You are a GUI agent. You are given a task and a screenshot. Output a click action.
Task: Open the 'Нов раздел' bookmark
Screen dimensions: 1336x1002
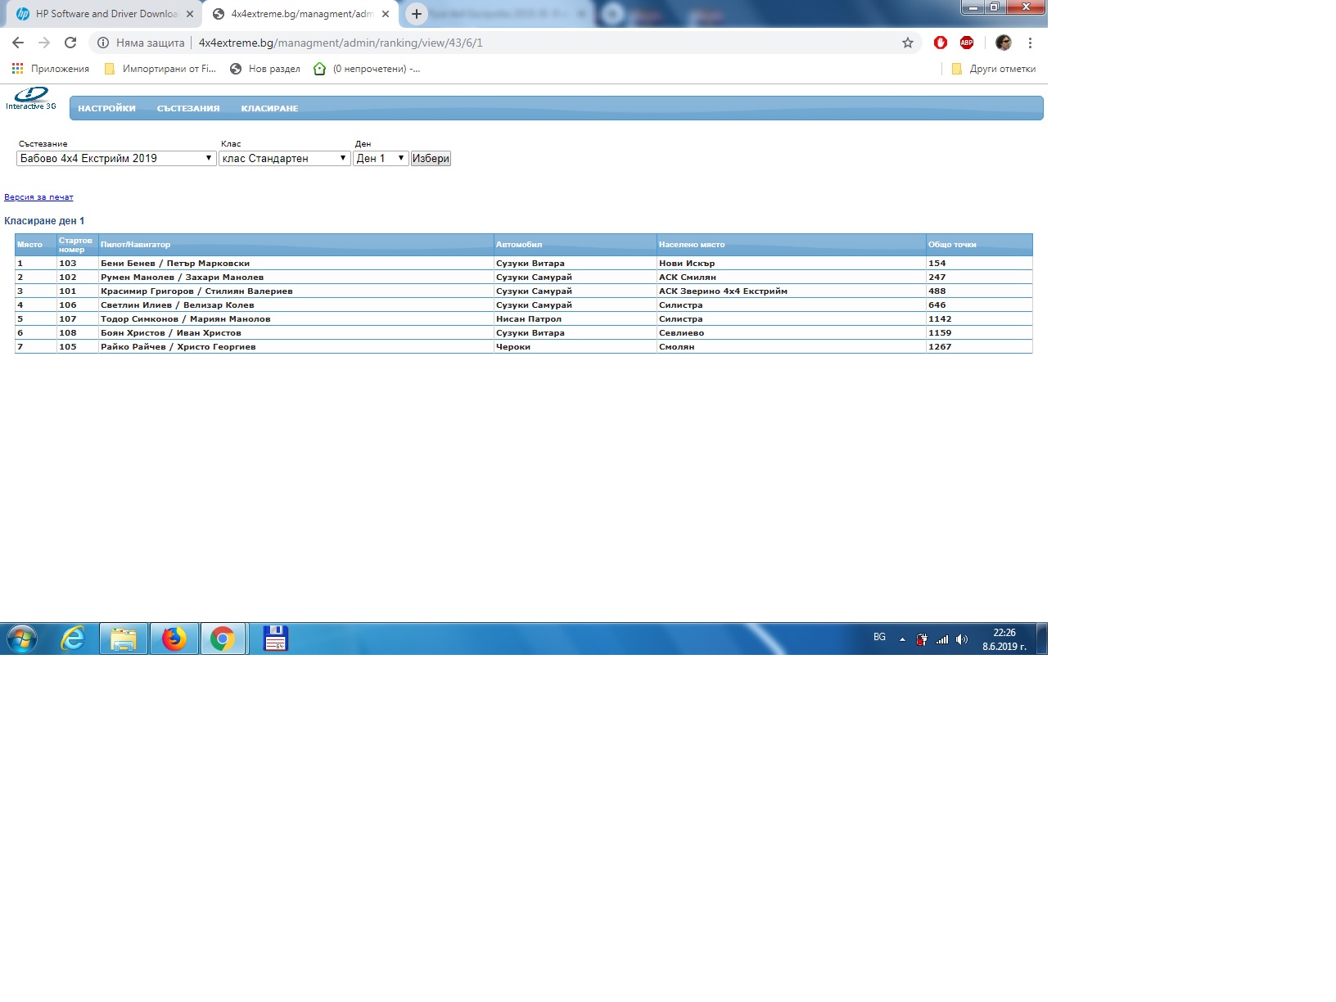(x=265, y=69)
